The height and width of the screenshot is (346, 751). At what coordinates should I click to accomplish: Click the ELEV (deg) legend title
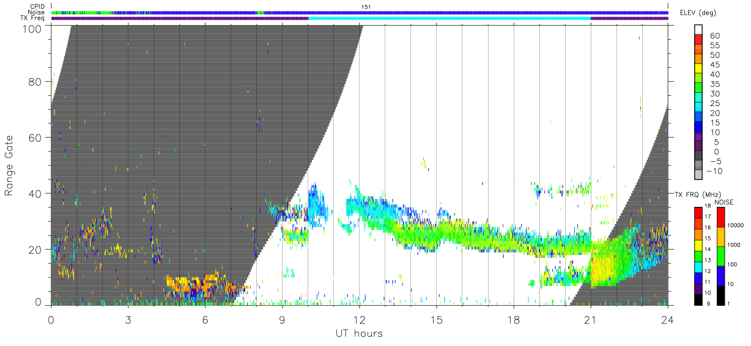698,13
